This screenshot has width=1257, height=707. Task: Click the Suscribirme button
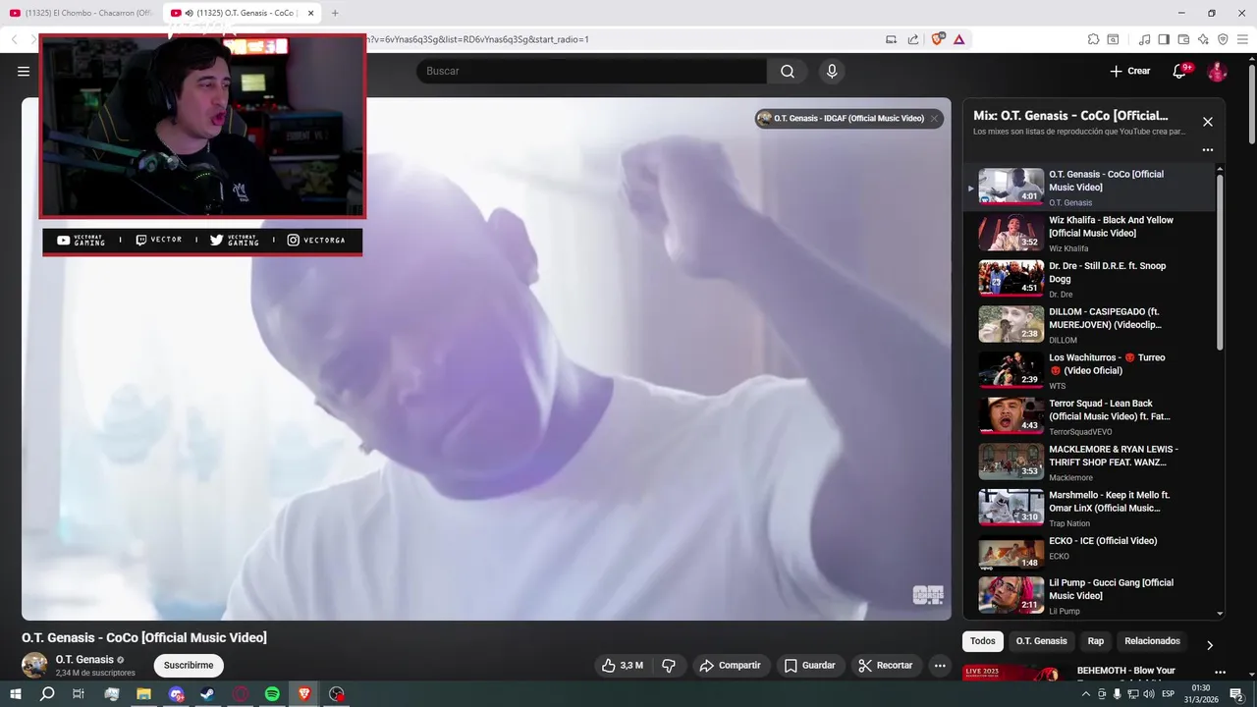pyautogui.click(x=189, y=666)
